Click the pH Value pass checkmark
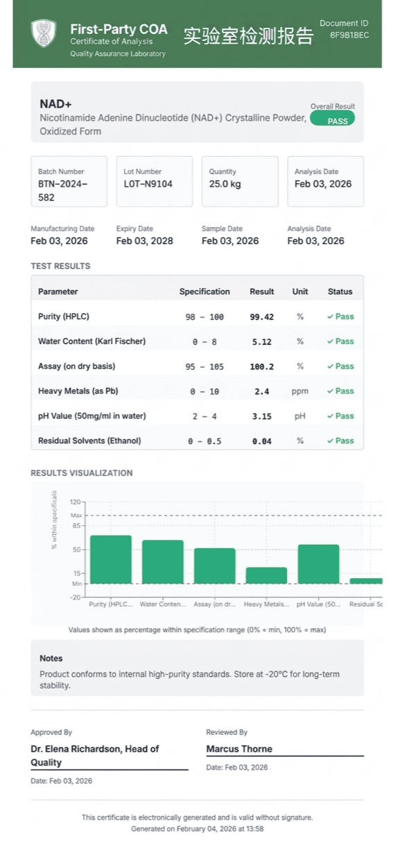Viewport: 395px width, 848px height. click(331, 416)
